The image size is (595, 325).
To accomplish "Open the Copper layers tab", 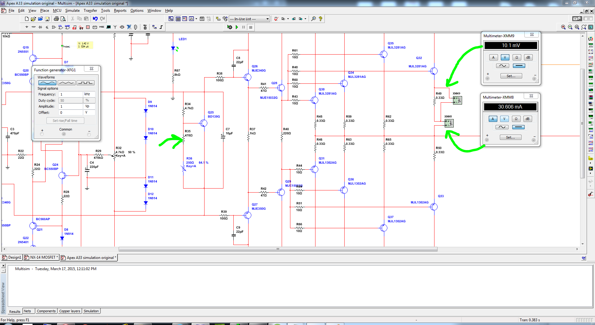I will point(70,311).
